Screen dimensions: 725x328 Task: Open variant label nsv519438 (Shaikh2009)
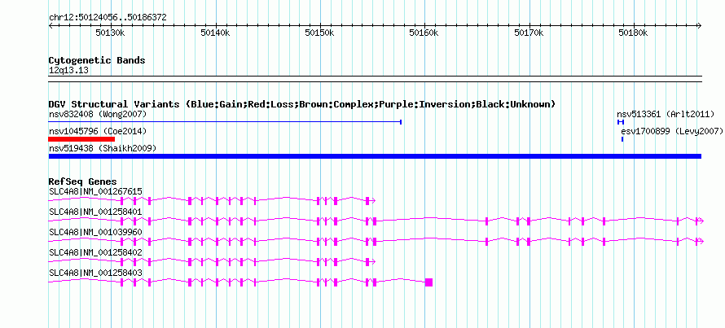(103, 148)
